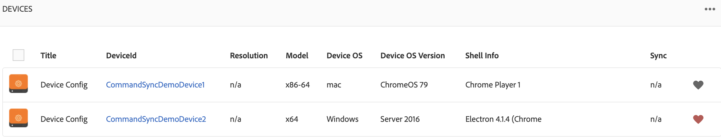Select the Electron 4.1.4 shell info cell
This screenshot has width=721, height=139.
(503, 119)
